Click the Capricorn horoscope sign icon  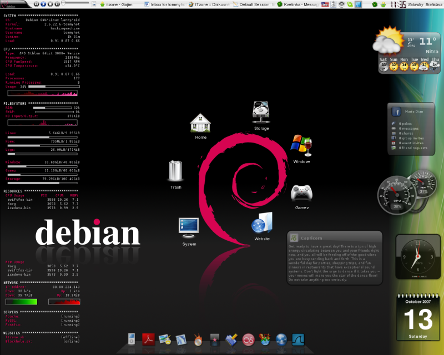tap(294, 238)
